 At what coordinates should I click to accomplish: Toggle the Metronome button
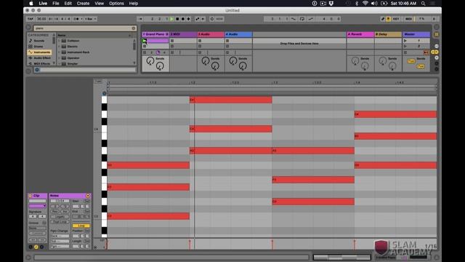[76, 19]
